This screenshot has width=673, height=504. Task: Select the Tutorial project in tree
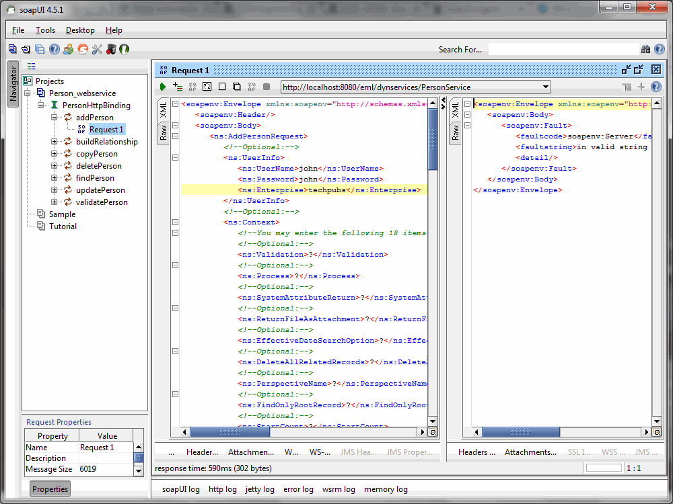[x=63, y=226]
